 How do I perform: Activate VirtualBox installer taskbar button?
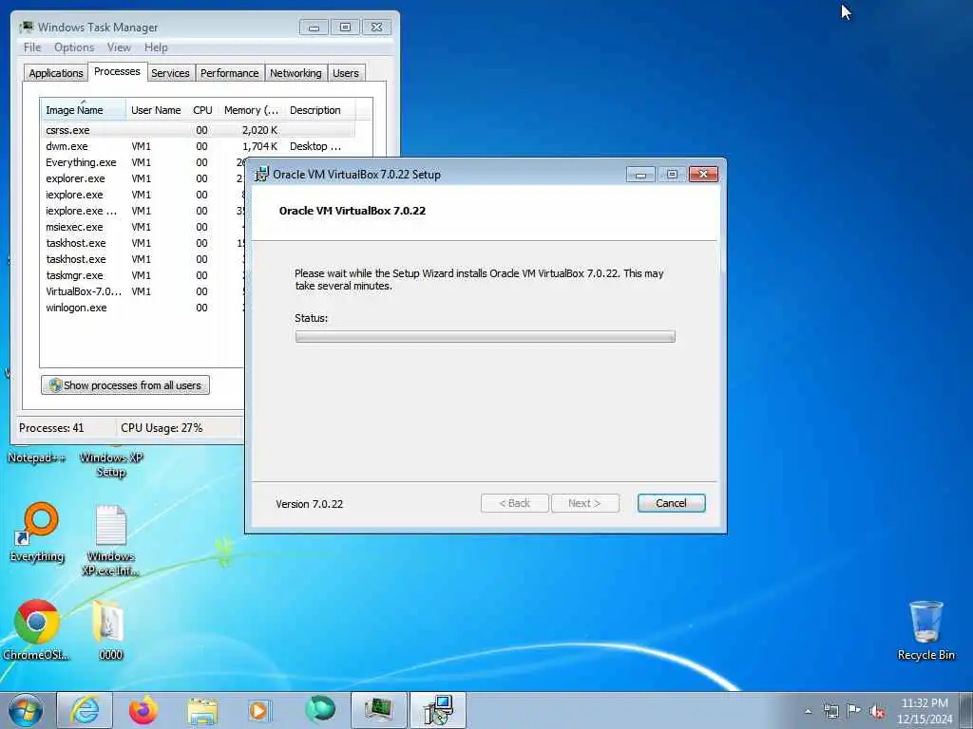pos(438,710)
